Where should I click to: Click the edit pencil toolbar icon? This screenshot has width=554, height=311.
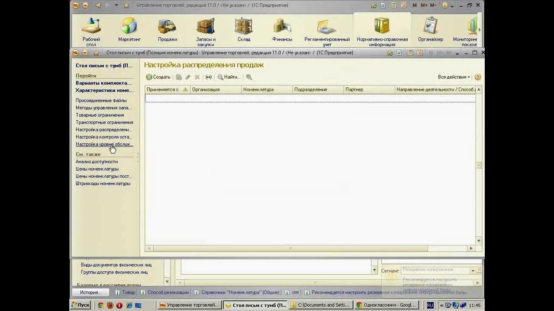188,77
